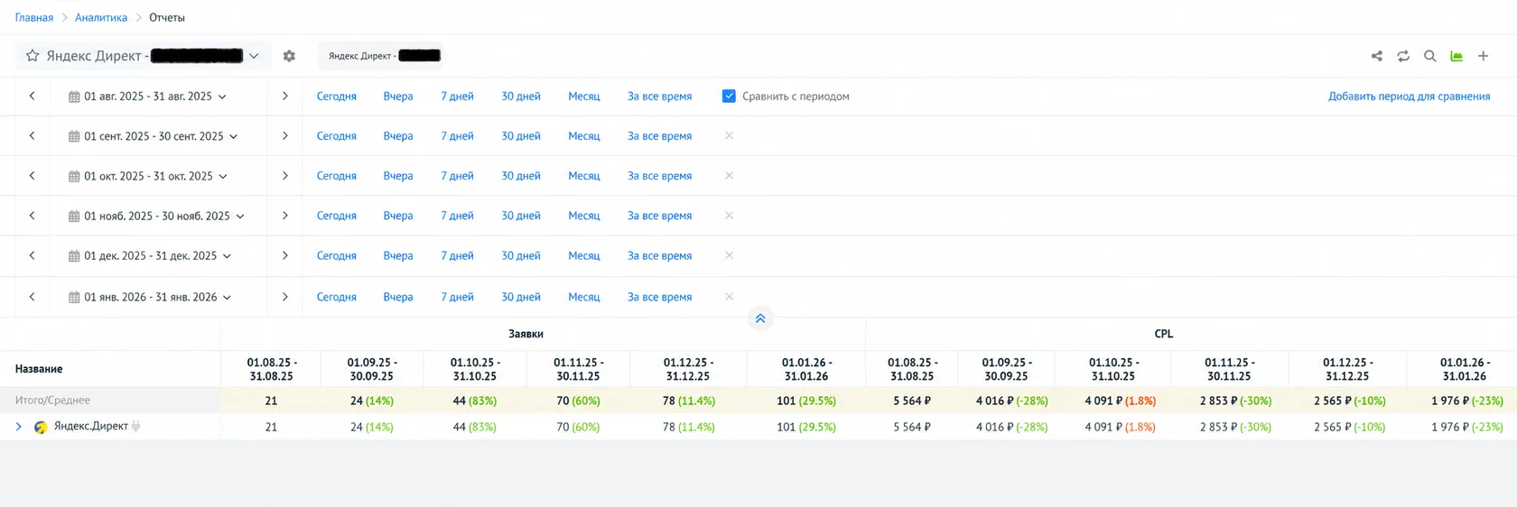Click total cell 101 (29.5%)

(x=806, y=401)
